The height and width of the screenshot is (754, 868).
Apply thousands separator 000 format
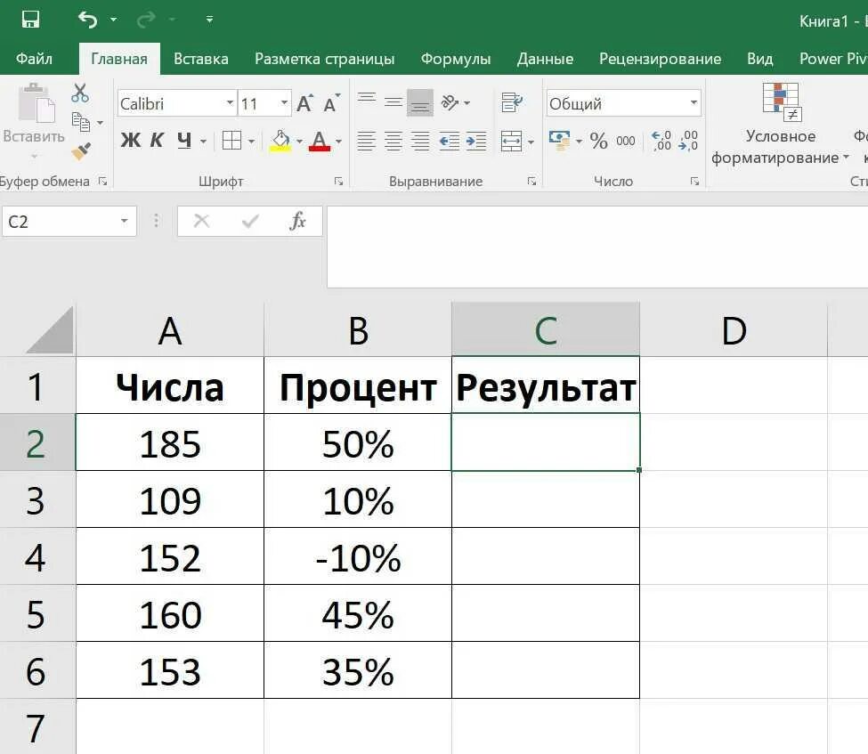click(626, 141)
